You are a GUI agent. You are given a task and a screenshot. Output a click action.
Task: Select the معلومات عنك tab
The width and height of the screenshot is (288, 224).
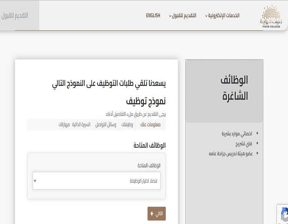(150, 125)
